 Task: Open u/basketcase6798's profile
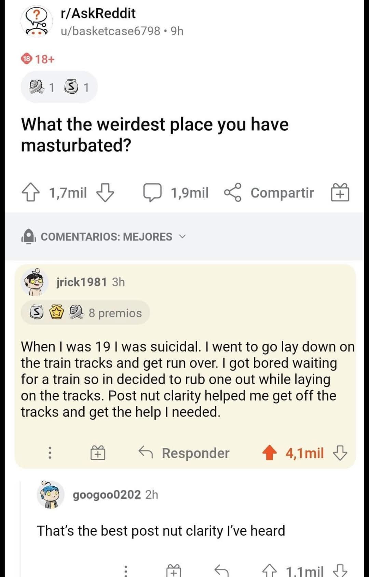click(110, 31)
